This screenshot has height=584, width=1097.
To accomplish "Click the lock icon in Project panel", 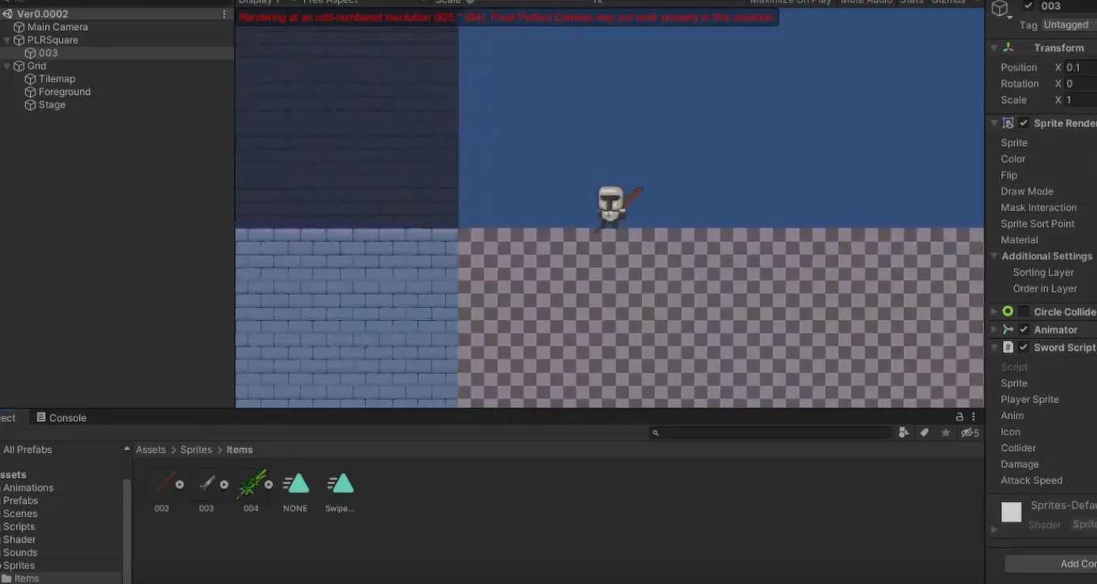I will (x=959, y=417).
